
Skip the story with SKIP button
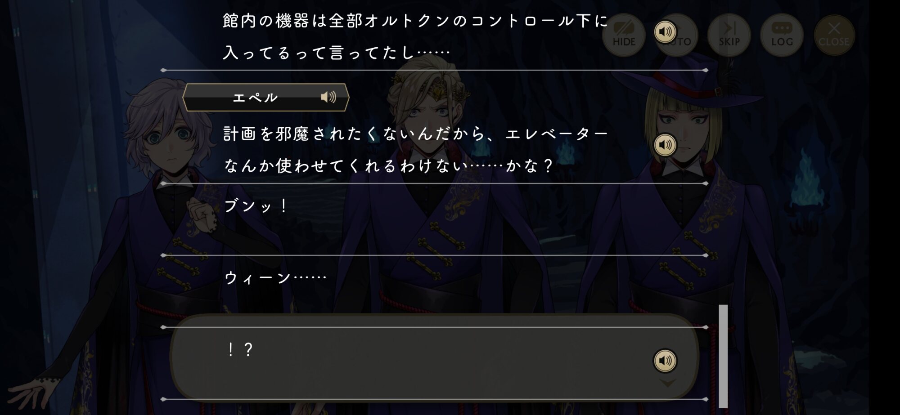(x=729, y=36)
